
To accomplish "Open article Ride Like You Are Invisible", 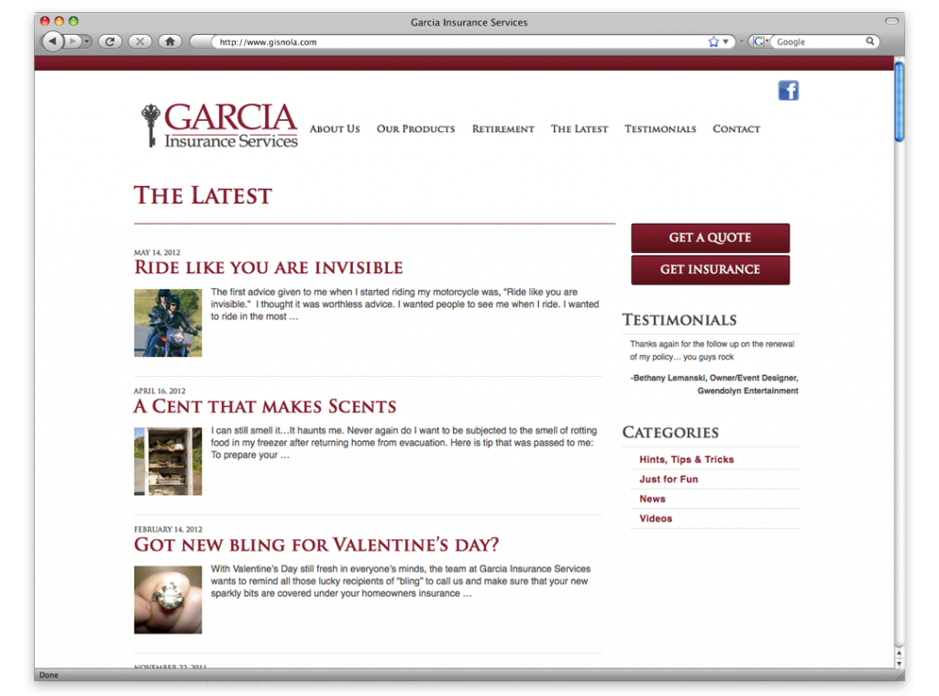I will [269, 268].
